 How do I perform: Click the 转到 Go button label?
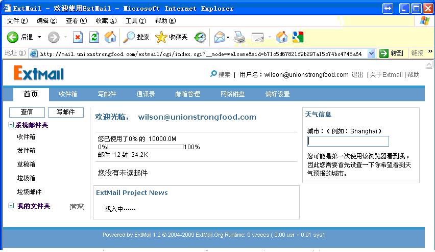(x=397, y=53)
